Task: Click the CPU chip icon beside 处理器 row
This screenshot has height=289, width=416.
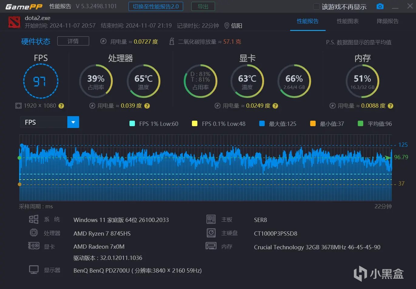Action: pos(34,233)
